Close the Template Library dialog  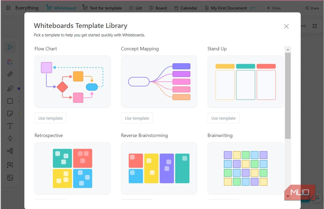(x=286, y=26)
